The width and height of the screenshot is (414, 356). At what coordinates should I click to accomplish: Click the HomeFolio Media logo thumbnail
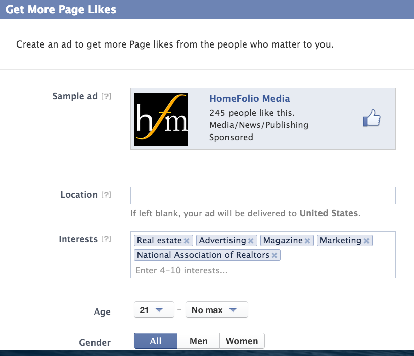161,119
